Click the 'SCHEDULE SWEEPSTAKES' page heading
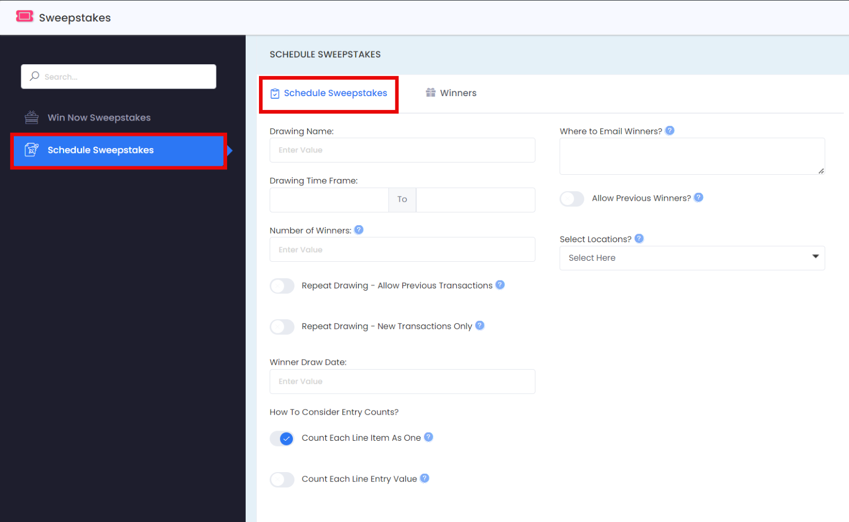Viewport: 849px width, 522px height. tap(325, 54)
